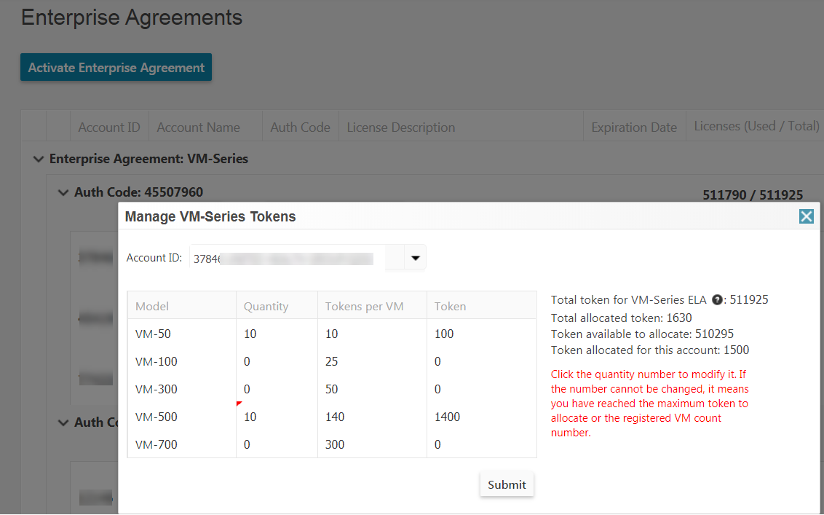This screenshot has height=515, width=824.
Task: Click tokens per VM value 300
Action: coord(335,445)
